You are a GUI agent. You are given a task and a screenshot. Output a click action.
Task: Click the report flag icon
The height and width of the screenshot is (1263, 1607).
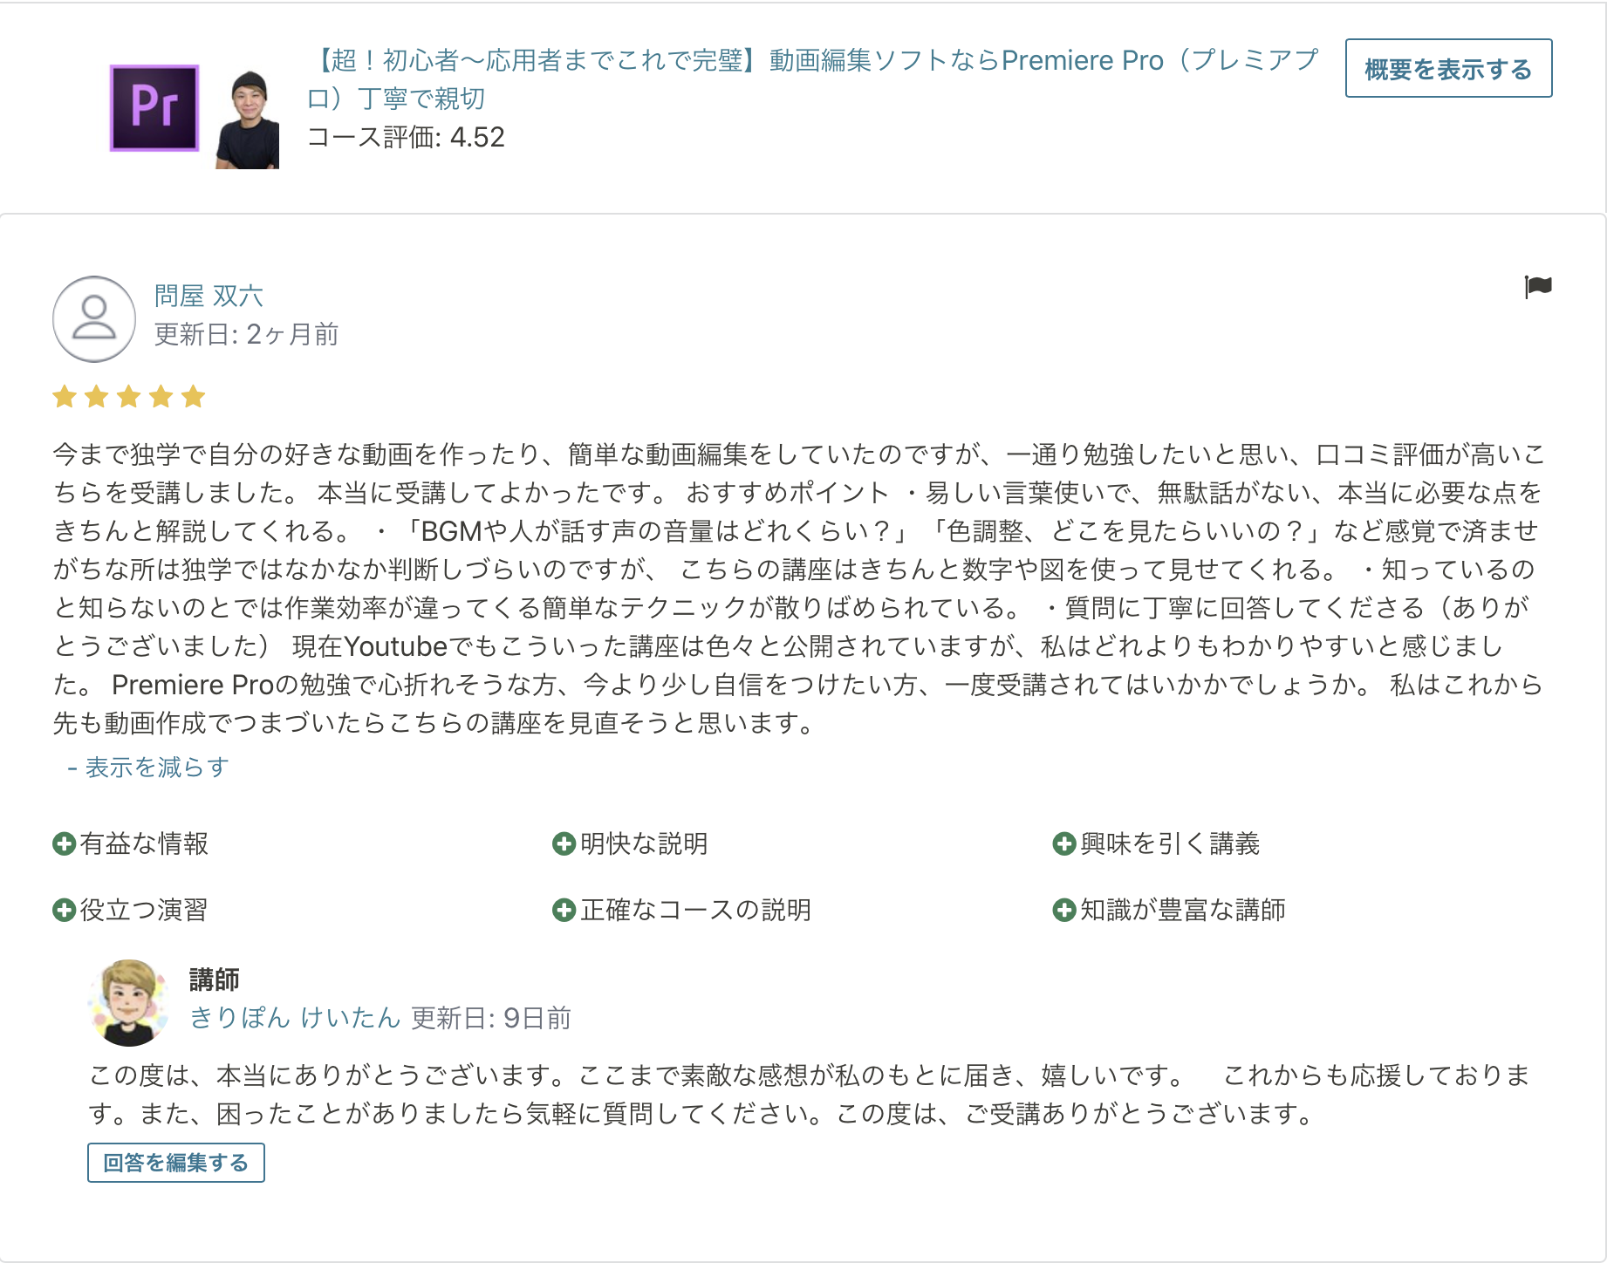1538,286
